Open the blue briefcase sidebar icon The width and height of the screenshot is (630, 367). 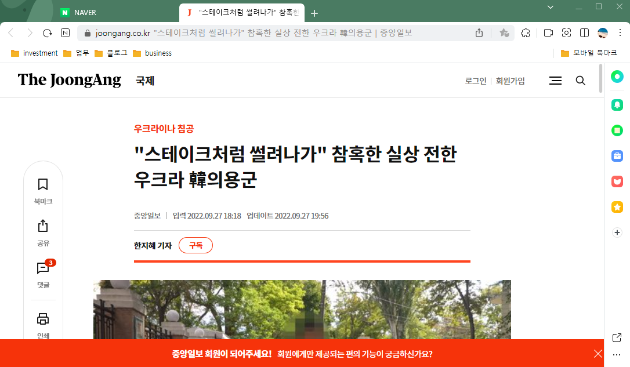(x=617, y=156)
